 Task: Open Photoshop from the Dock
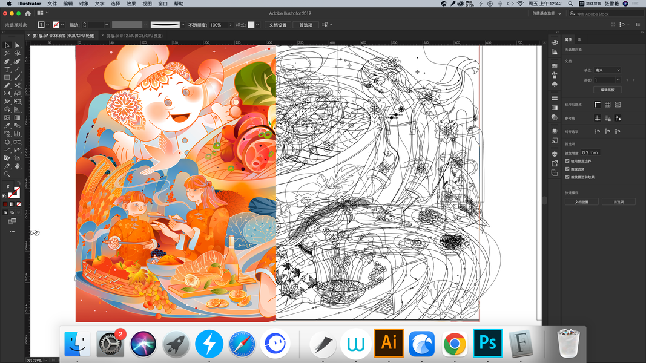[x=488, y=343]
